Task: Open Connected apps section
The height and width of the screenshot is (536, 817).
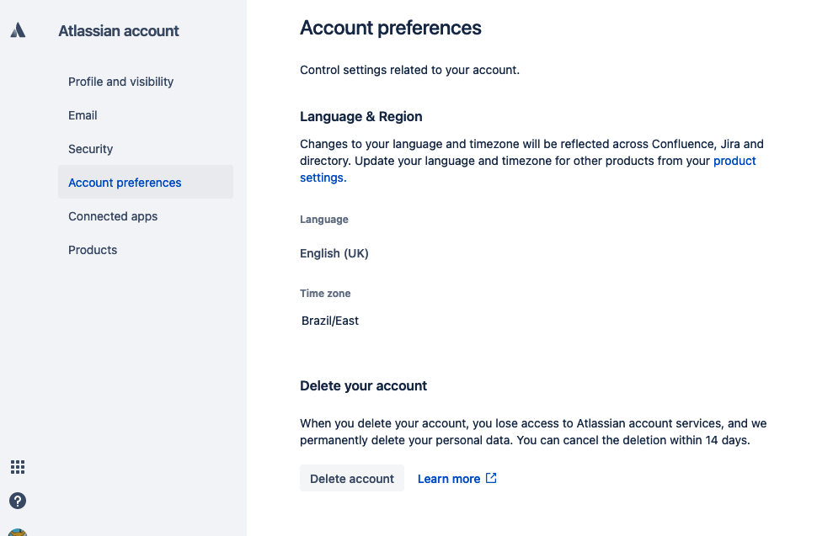Action: 113,216
